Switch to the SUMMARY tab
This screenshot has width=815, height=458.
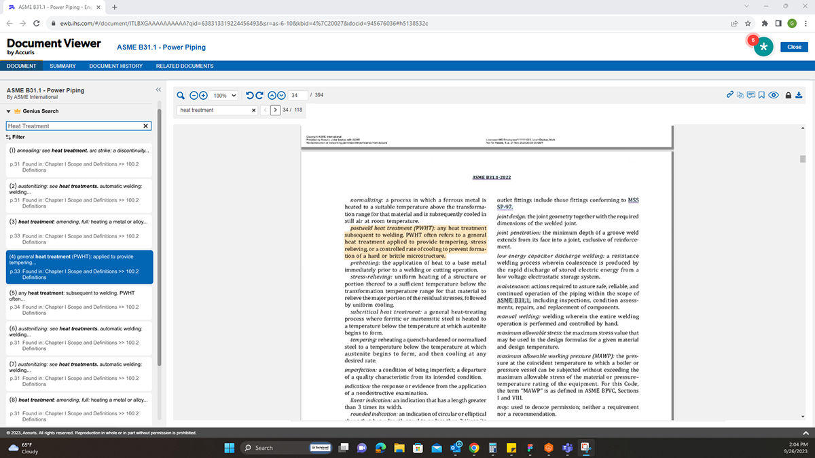pos(62,66)
